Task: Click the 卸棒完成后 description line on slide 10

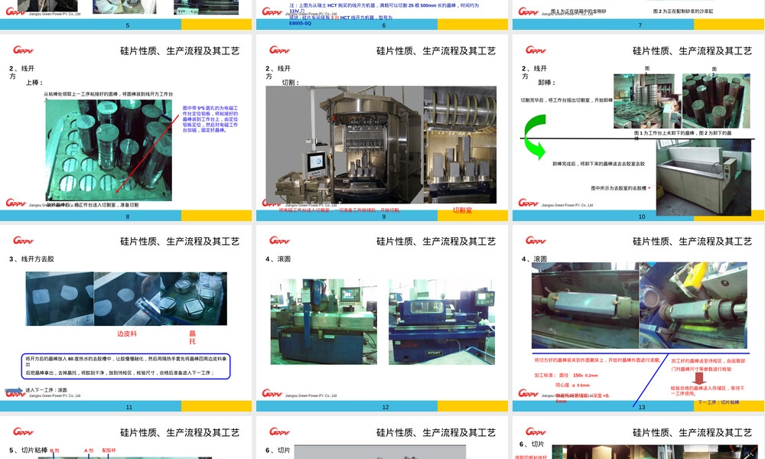Action: point(599,164)
